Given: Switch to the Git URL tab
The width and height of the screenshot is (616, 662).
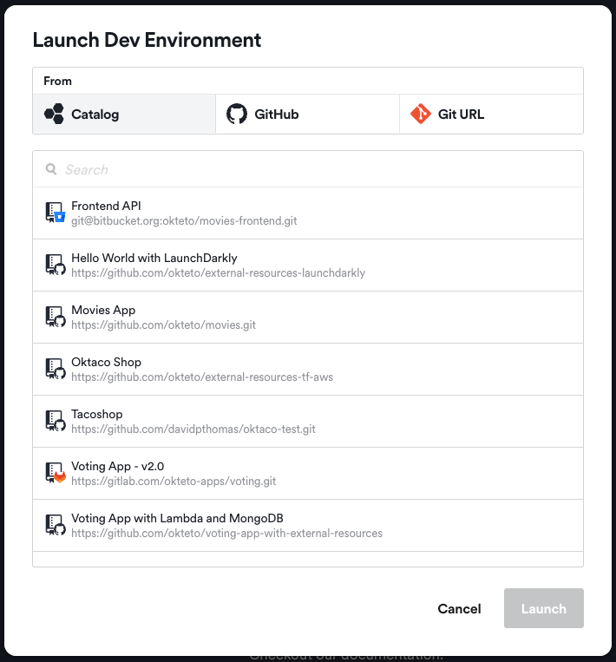Looking at the screenshot, I should [x=491, y=114].
